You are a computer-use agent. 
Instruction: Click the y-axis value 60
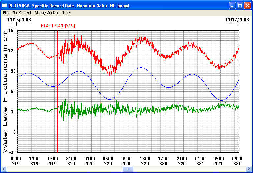13,91
